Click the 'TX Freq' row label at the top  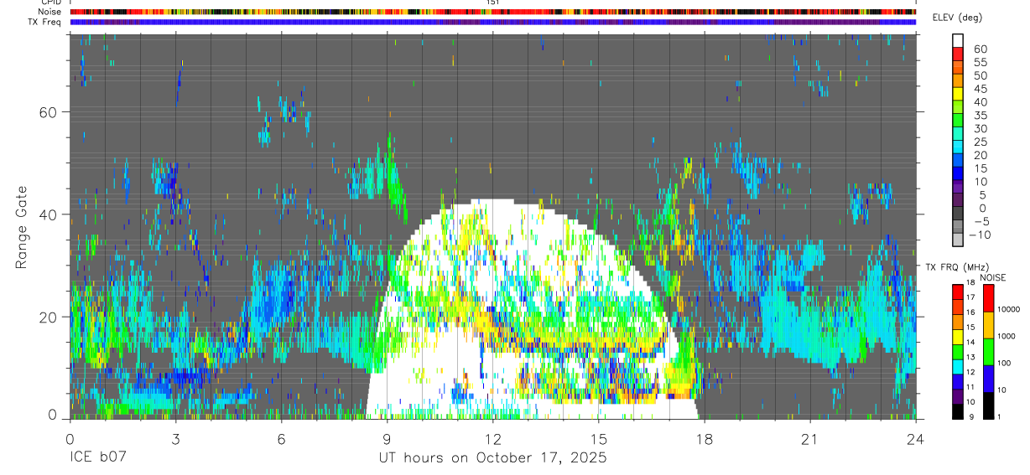(x=46, y=22)
